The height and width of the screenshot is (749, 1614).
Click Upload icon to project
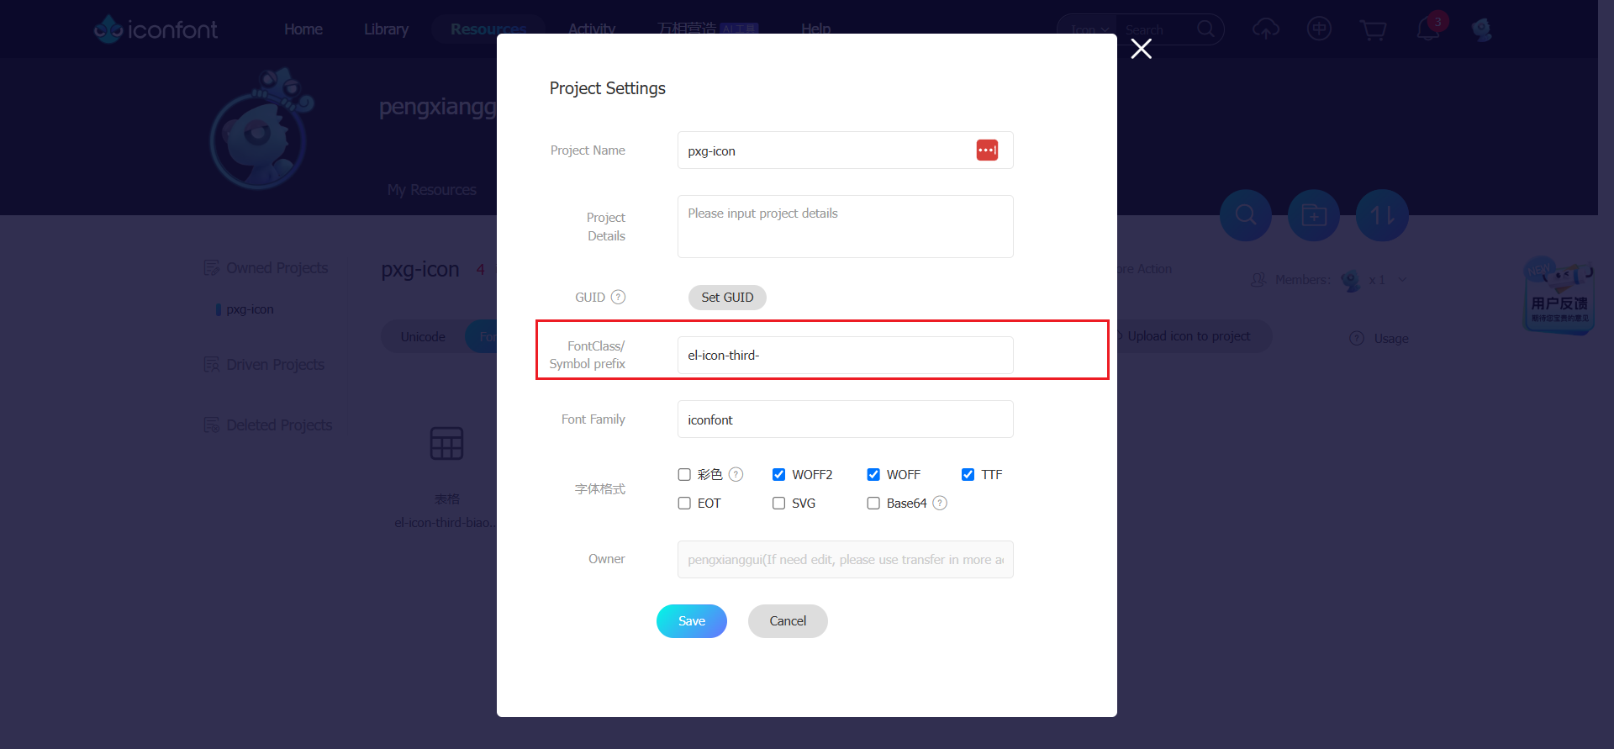(x=1189, y=336)
